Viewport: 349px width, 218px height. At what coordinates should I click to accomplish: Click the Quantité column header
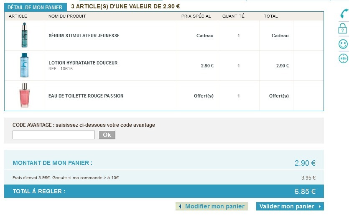[x=233, y=16]
